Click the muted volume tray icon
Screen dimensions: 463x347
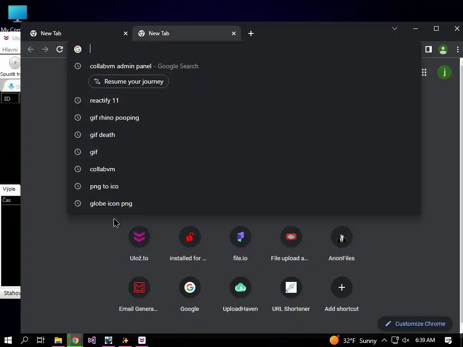click(406, 341)
